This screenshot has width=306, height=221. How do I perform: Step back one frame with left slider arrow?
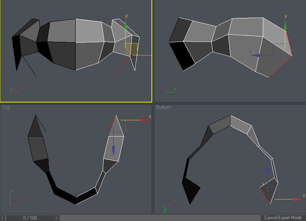click(x=3, y=218)
